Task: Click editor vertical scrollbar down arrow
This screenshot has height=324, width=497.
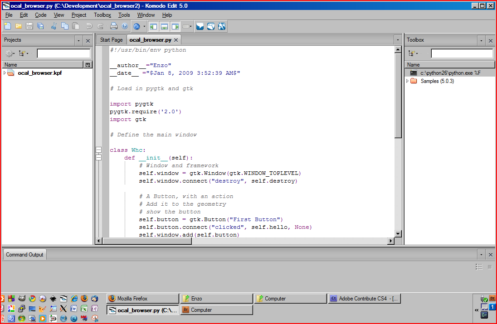Action: 398,234
